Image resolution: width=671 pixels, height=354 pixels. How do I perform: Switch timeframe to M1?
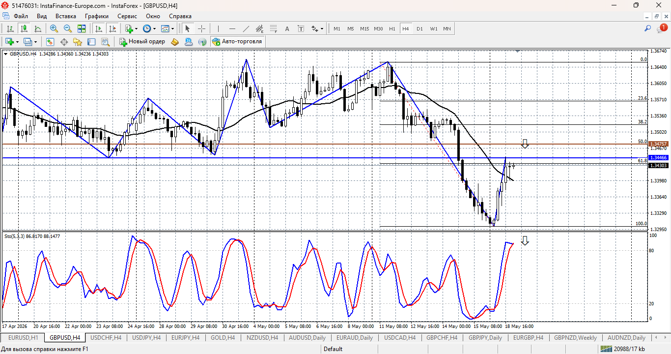pyautogui.click(x=337, y=29)
